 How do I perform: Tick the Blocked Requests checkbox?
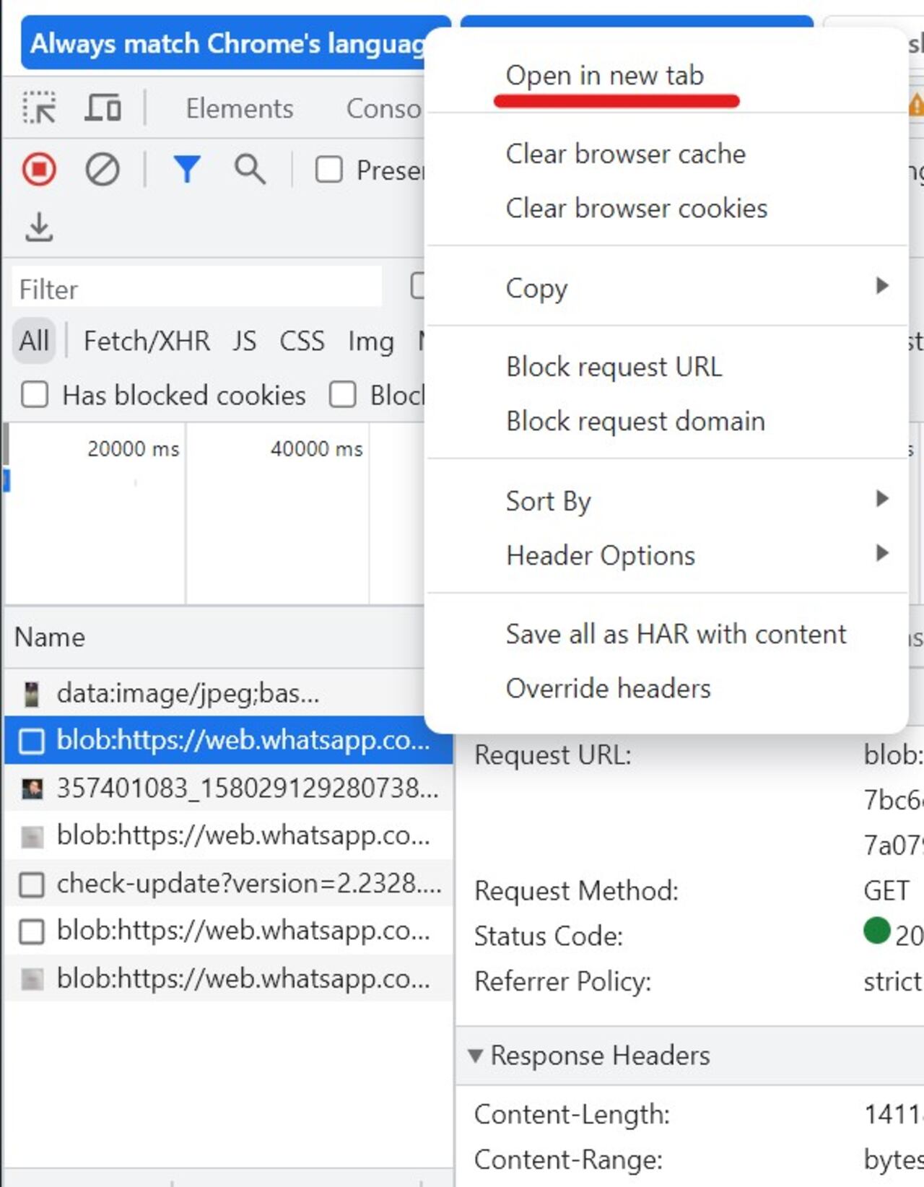point(343,396)
